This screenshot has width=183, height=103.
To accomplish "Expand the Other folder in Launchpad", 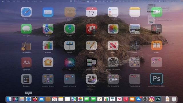I will coord(135,62).
